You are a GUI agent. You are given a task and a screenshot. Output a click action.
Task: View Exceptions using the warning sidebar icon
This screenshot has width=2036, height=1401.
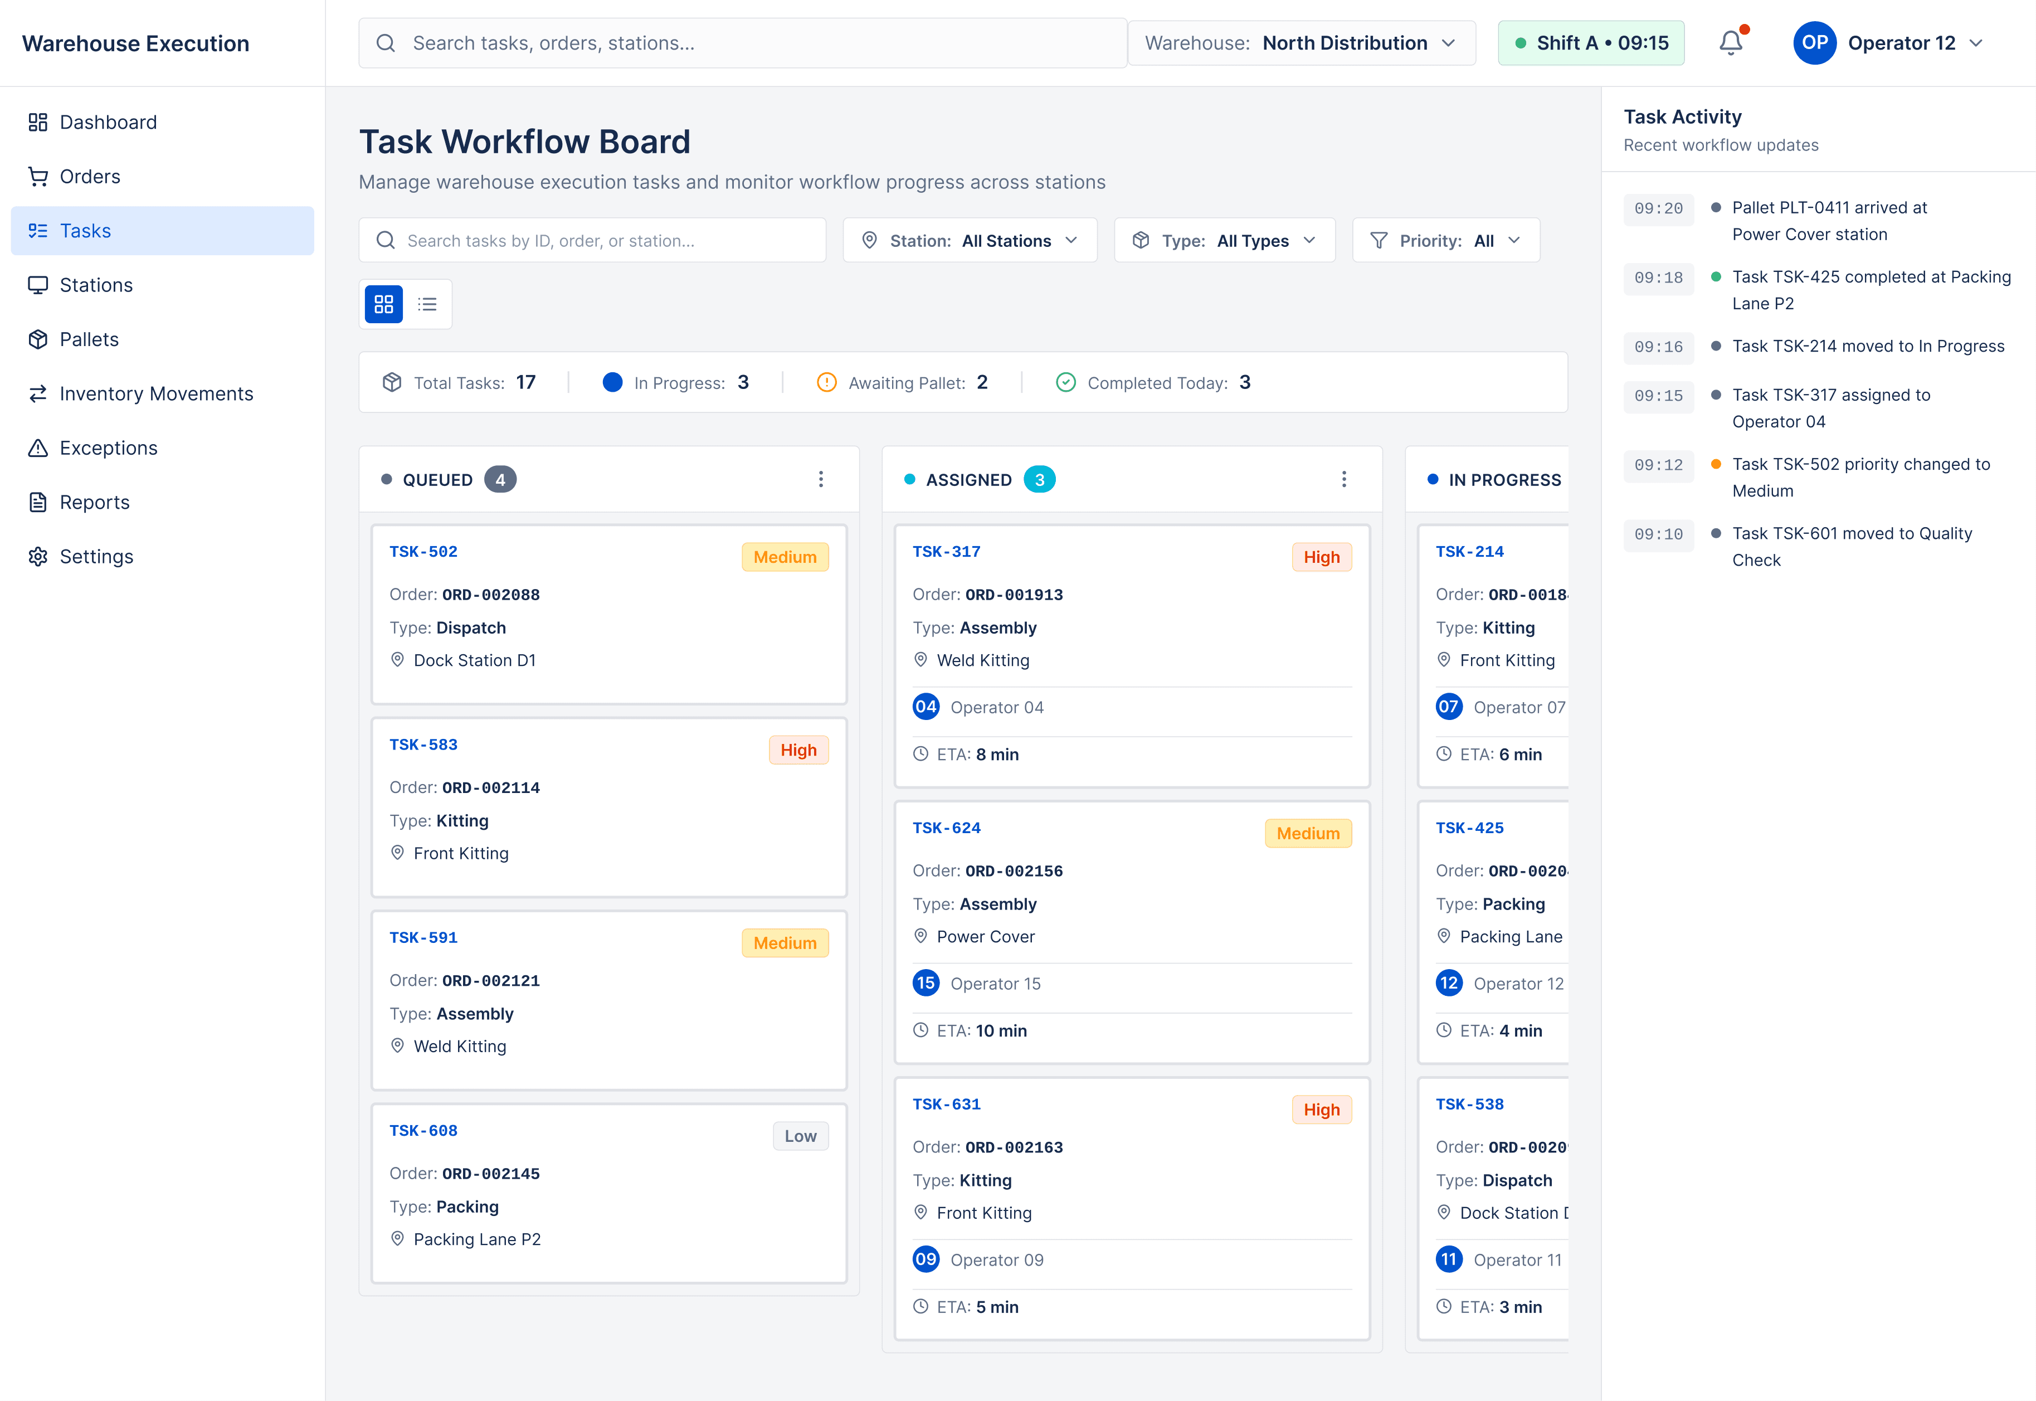[109, 447]
